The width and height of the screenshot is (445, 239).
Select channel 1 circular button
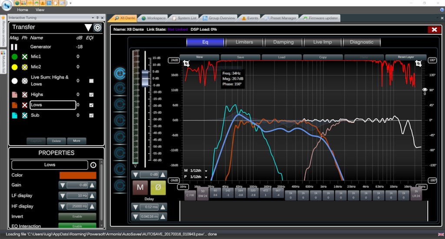pos(120,73)
